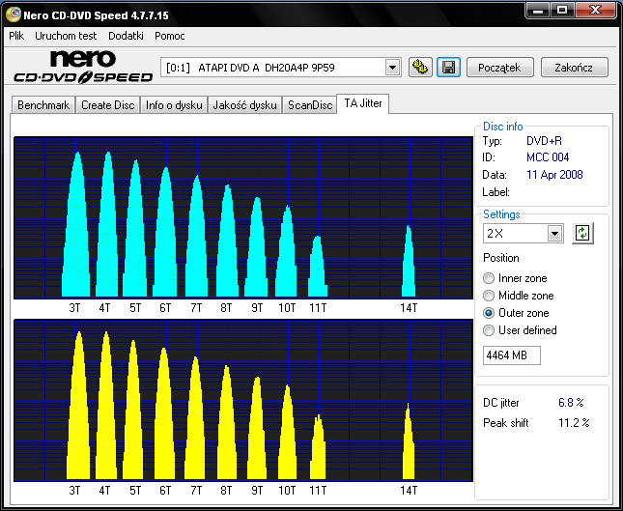Open the Pomoc menu

[x=170, y=36]
